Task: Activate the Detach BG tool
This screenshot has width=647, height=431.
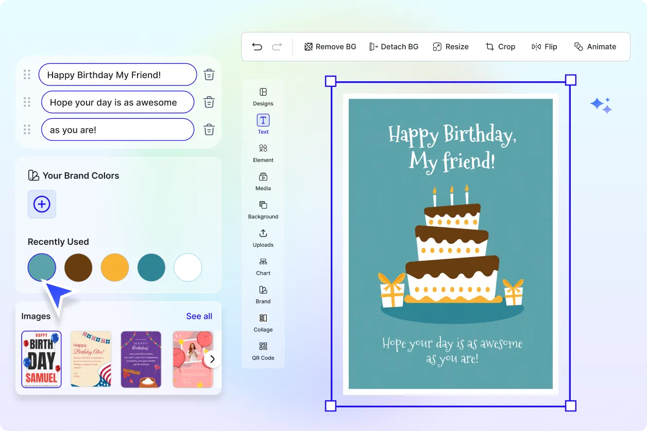Action: coord(394,46)
